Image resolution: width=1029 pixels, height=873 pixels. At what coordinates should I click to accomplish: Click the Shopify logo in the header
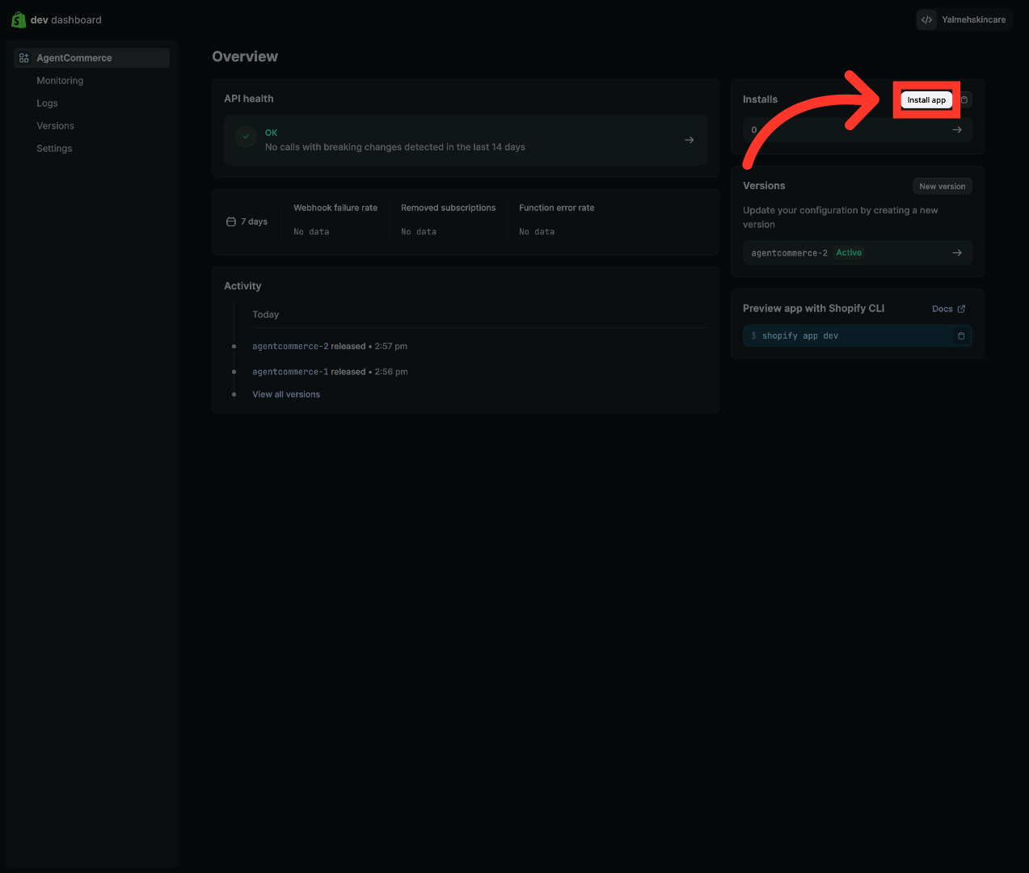[19, 19]
